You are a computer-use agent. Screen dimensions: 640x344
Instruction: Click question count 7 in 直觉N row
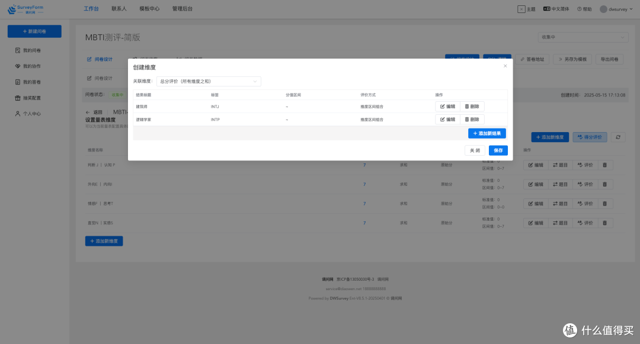pyautogui.click(x=364, y=223)
